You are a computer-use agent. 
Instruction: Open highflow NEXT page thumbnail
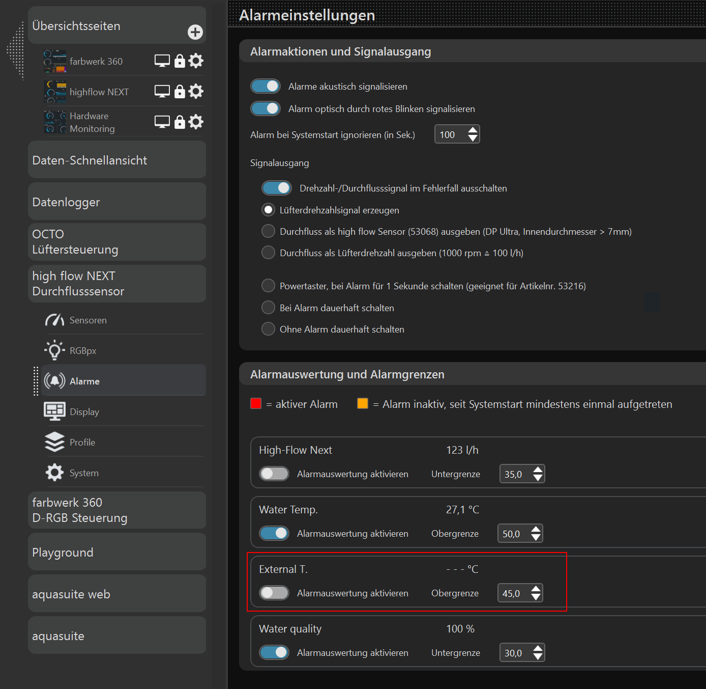tap(55, 92)
